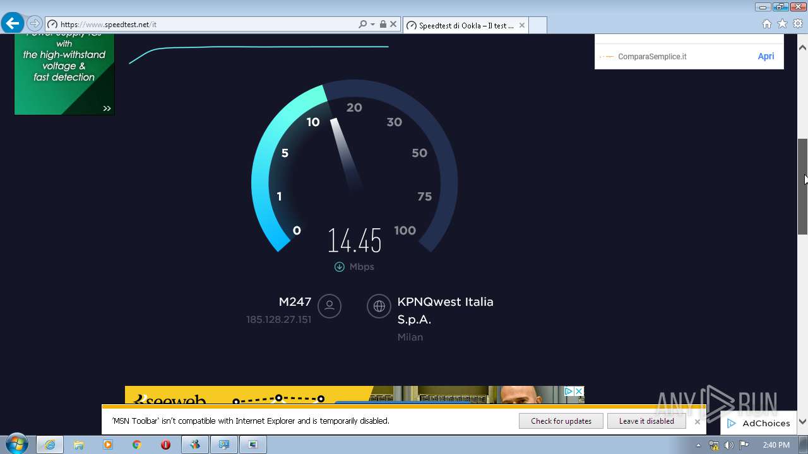Show hidden tray icons arrow

[x=698, y=445]
